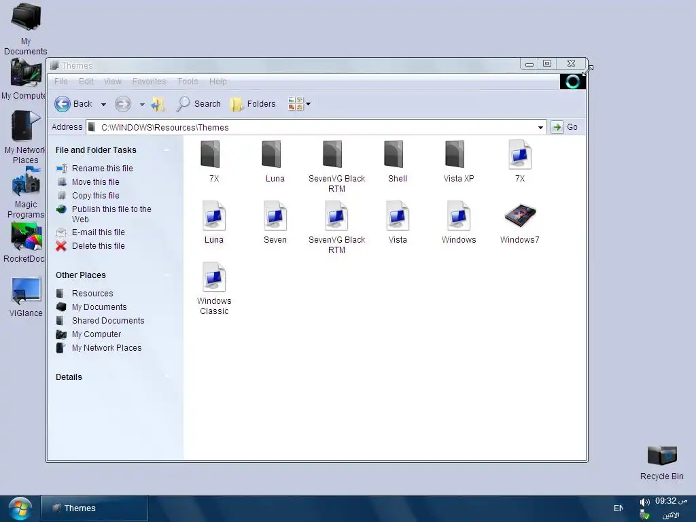The width and height of the screenshot is (696, 522).
Task: Open Forward history dropdown arrow
Action: [142, 104]
